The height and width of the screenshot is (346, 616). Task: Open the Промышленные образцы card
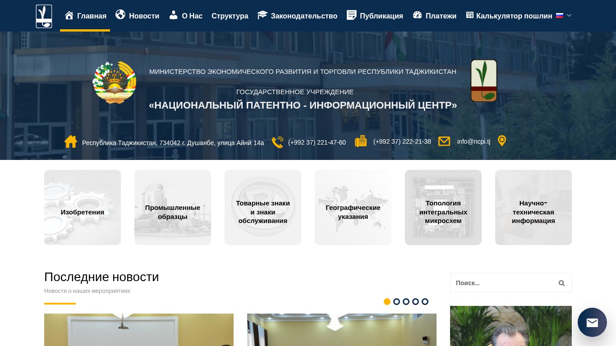173,207
